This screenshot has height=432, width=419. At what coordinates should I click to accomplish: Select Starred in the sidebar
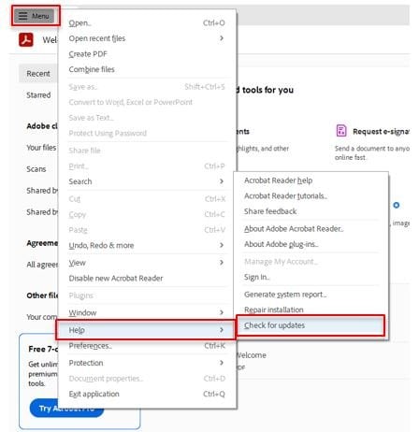tap(38, 95)
